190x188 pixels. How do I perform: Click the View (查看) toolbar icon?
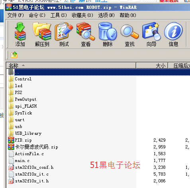coord(86,32)
